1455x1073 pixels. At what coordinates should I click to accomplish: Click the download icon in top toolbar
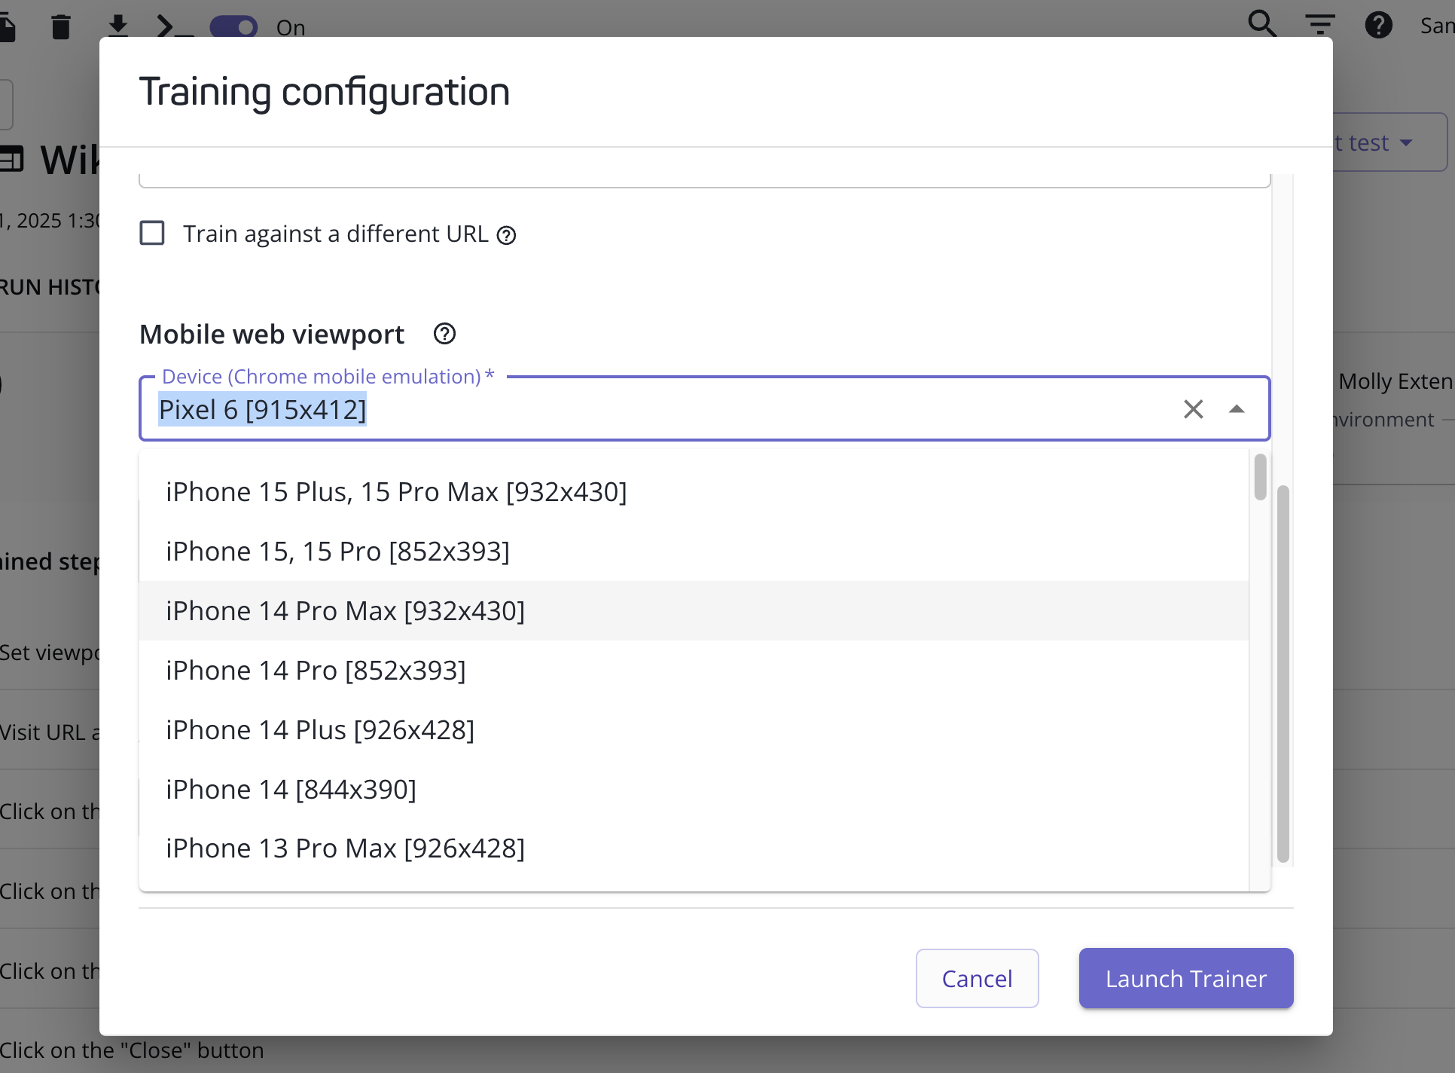(x=117, y=26)
